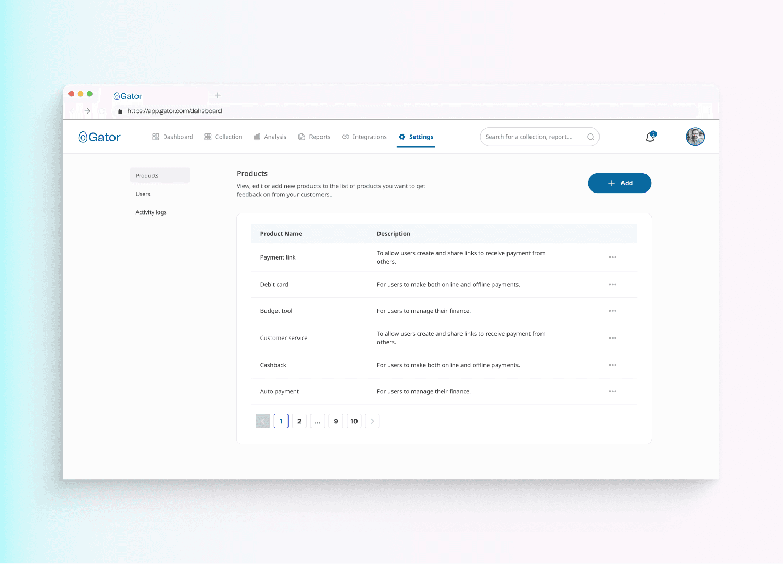Open the Reports tab
The image size is (783, 564).
tap(314, 137)
